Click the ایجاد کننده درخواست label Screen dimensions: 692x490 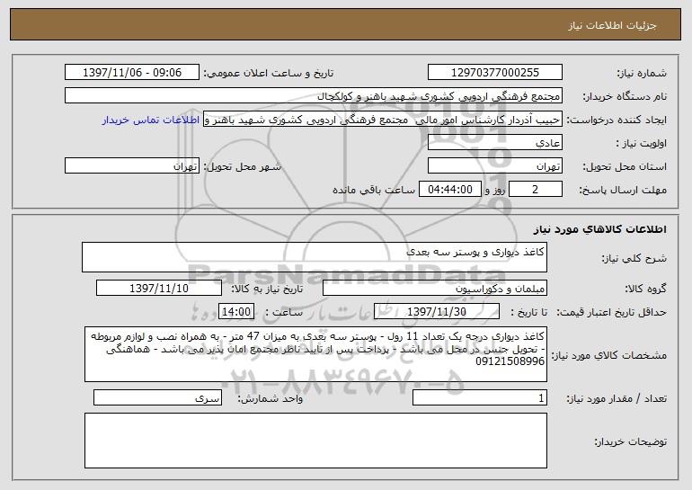pos(617,120)
